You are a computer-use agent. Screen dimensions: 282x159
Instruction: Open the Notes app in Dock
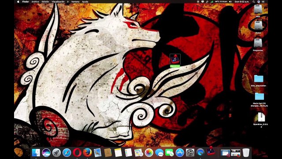coord(118,153)
